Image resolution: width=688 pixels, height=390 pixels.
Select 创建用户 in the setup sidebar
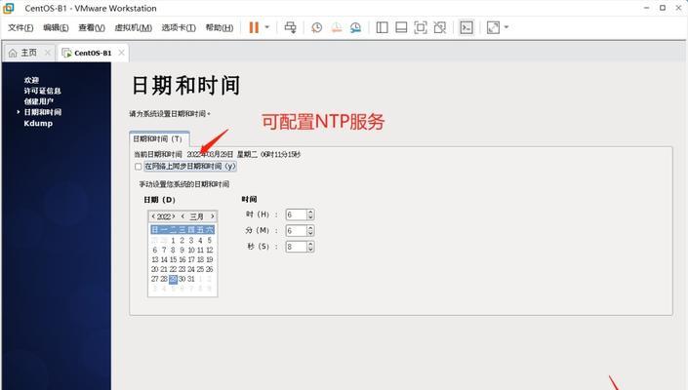[x=39, y=101]
